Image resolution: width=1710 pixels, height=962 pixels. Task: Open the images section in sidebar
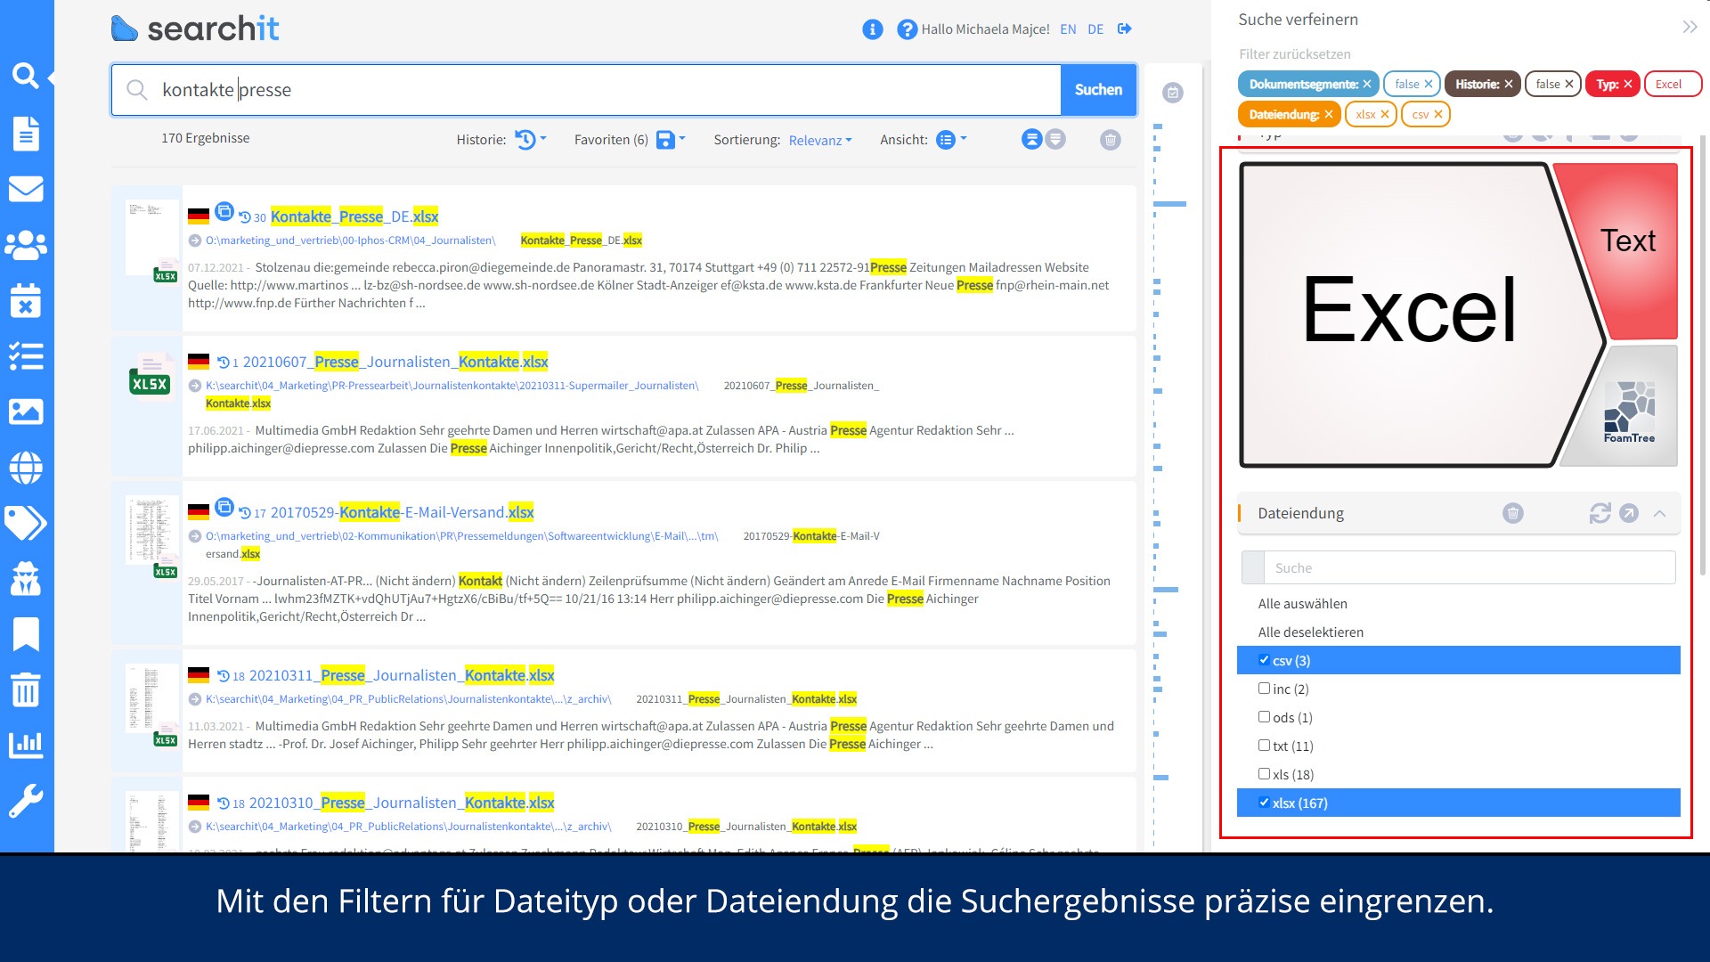point(26,412)
